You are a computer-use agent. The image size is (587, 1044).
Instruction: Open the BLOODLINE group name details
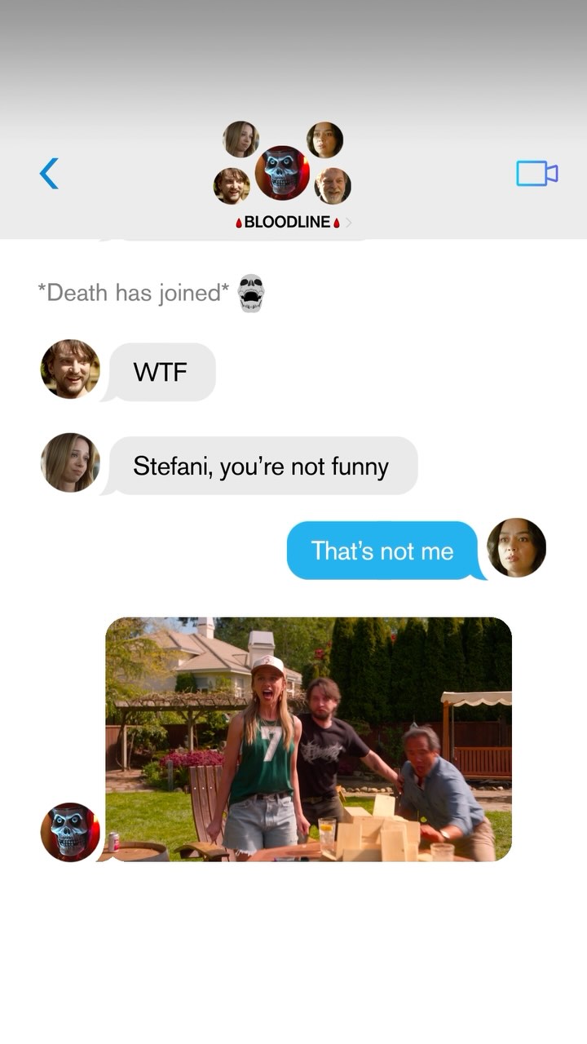tap(288, 222)
